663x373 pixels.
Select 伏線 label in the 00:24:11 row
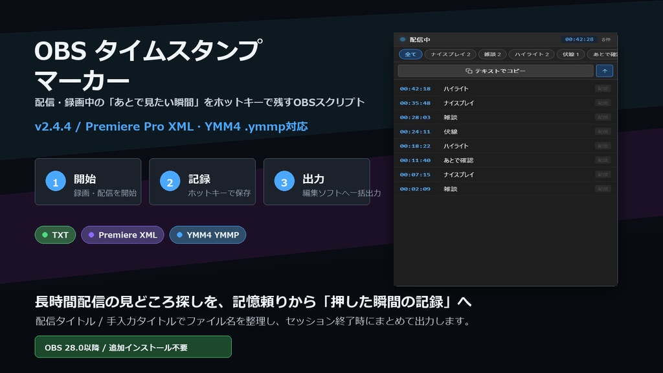451,131
